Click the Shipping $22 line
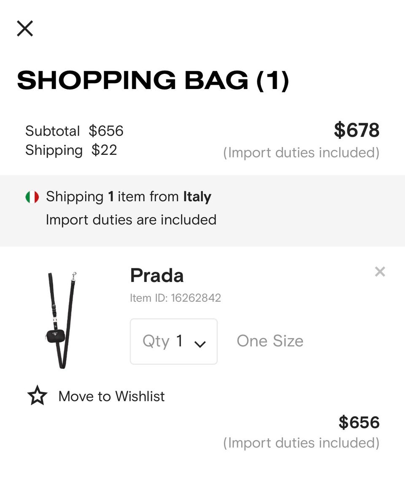 tap(71, 150)
